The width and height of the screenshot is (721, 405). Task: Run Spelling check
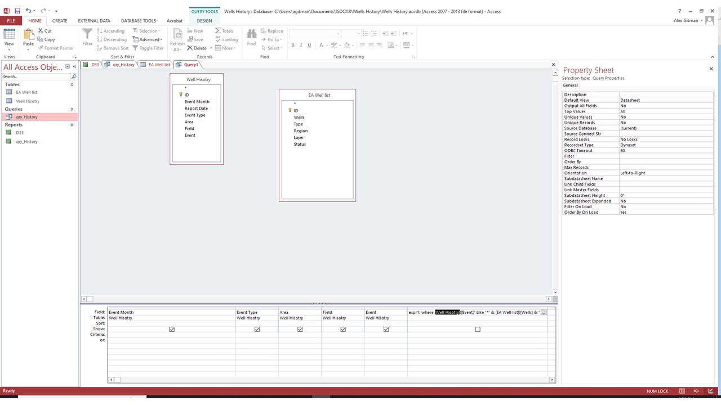coord(226,39)
